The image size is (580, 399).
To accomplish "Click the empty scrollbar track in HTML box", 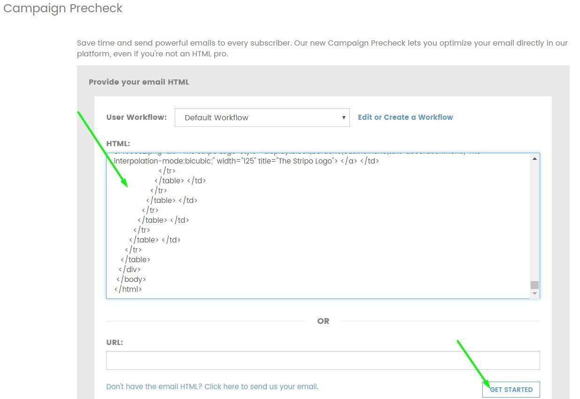I will [534, 221].
